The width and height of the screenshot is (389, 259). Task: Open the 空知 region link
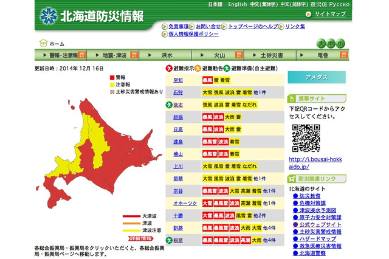point(178,80)
